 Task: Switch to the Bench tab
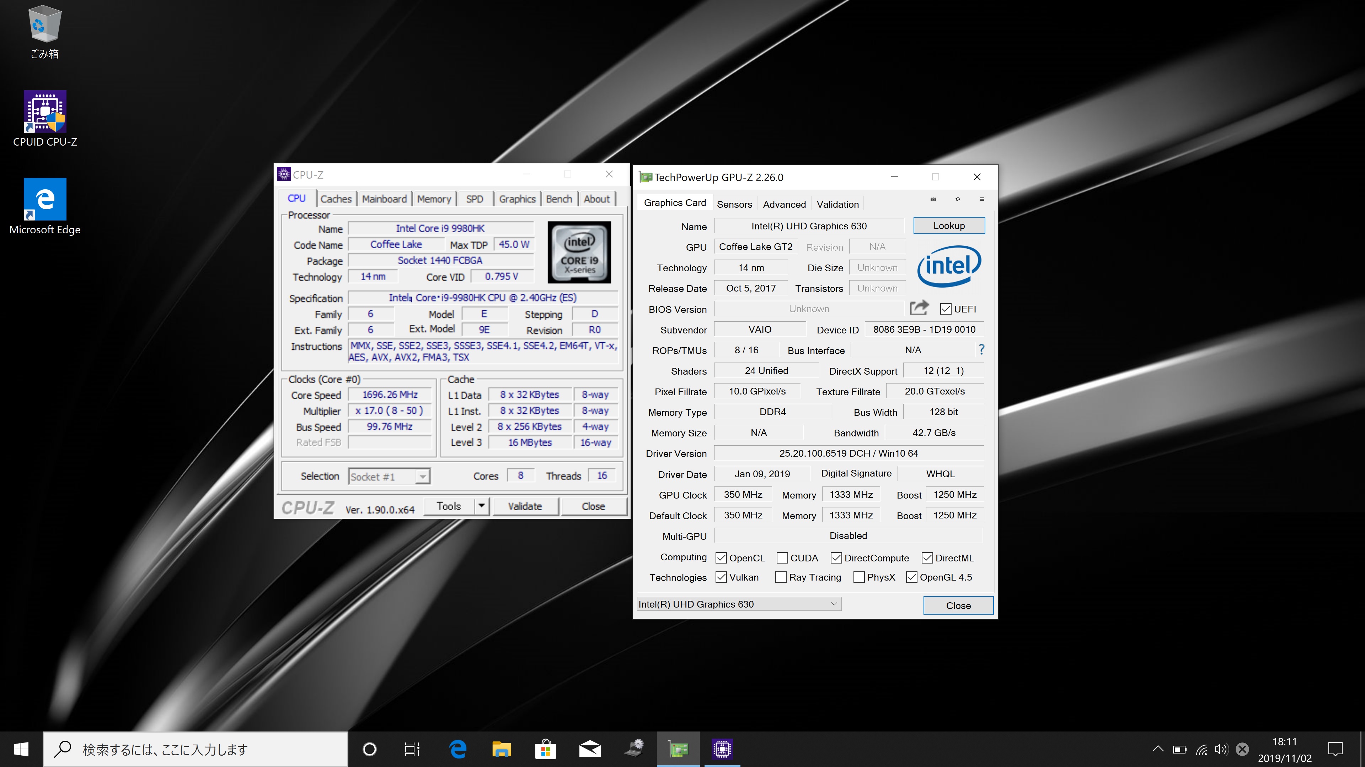click(x=559, y=199)
